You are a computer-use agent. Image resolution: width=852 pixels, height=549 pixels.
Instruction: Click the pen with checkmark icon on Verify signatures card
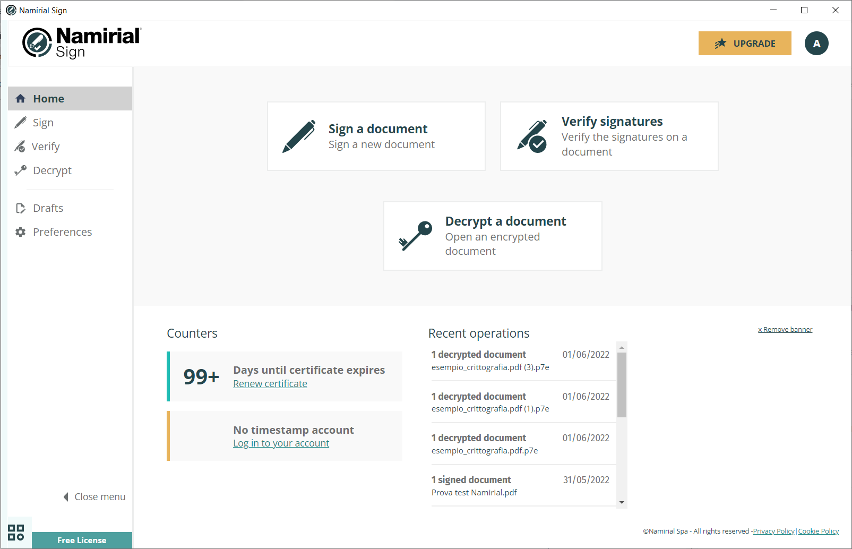click(532, 136)
